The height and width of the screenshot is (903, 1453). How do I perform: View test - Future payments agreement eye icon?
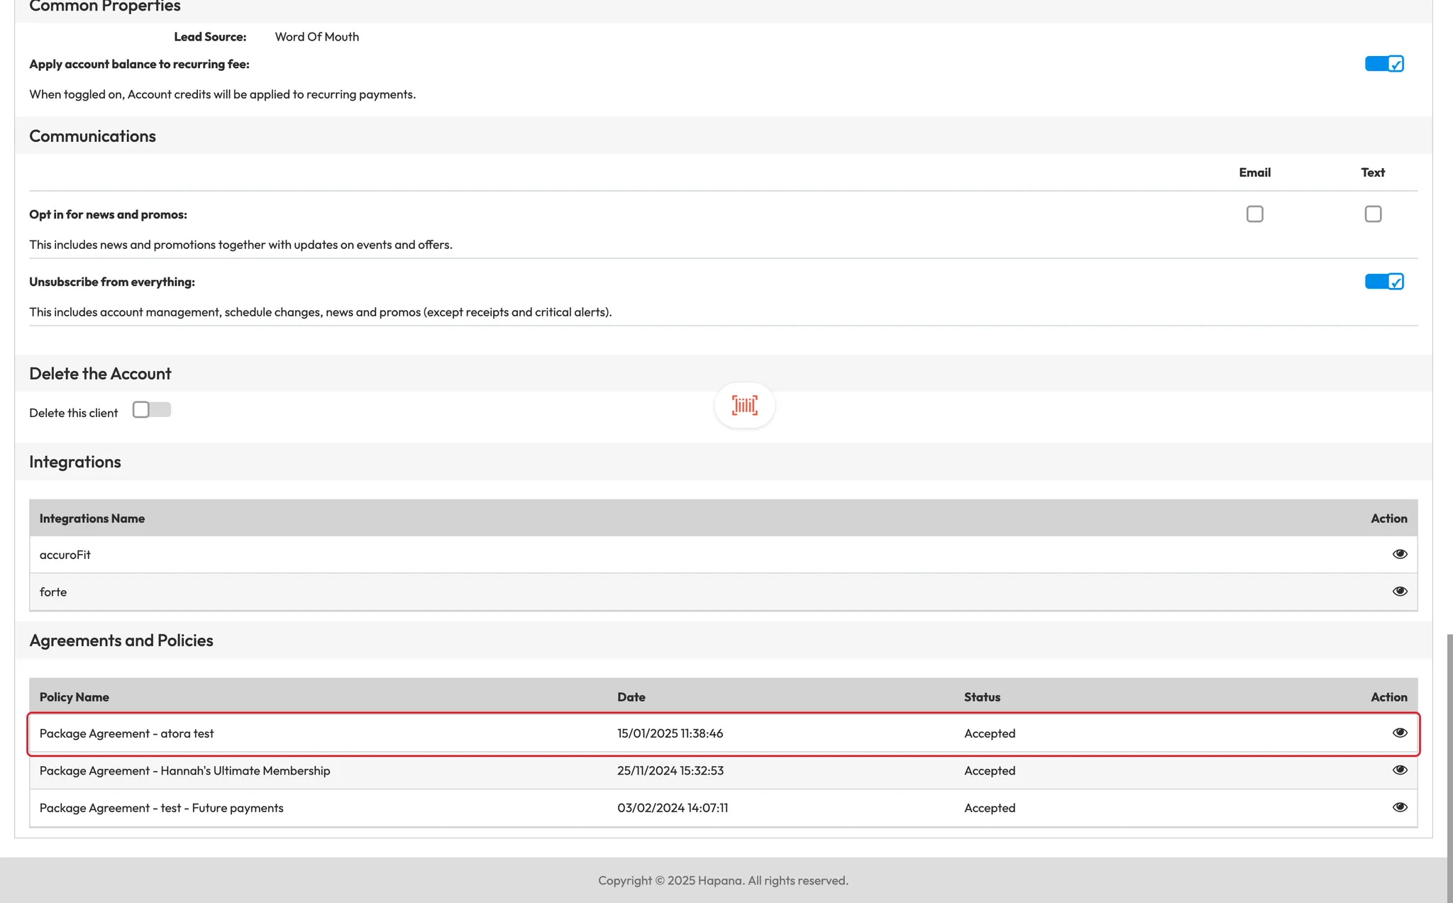pyautogui.click(x=1399, y=807)
